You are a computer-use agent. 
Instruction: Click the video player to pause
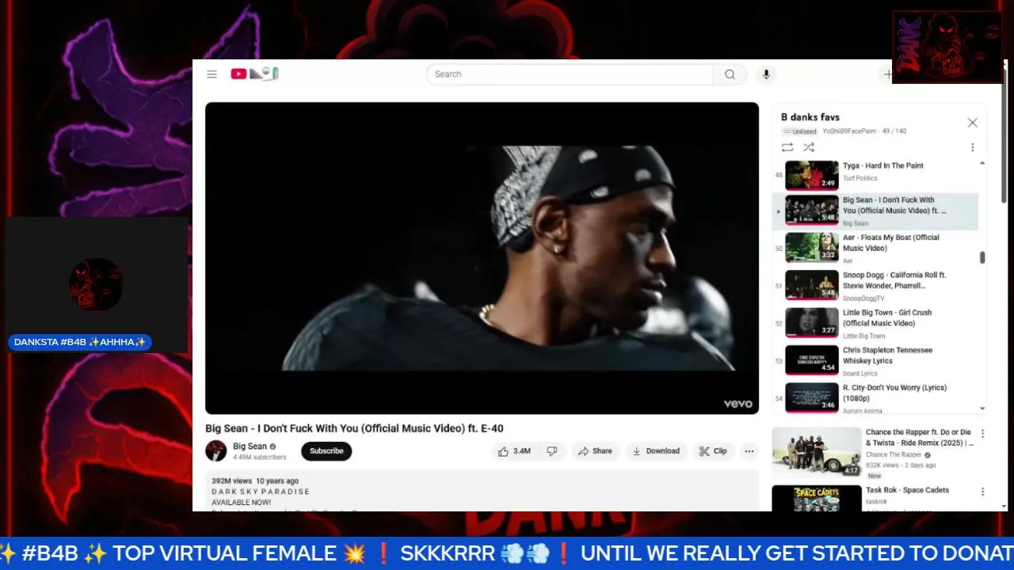[482, 258]
